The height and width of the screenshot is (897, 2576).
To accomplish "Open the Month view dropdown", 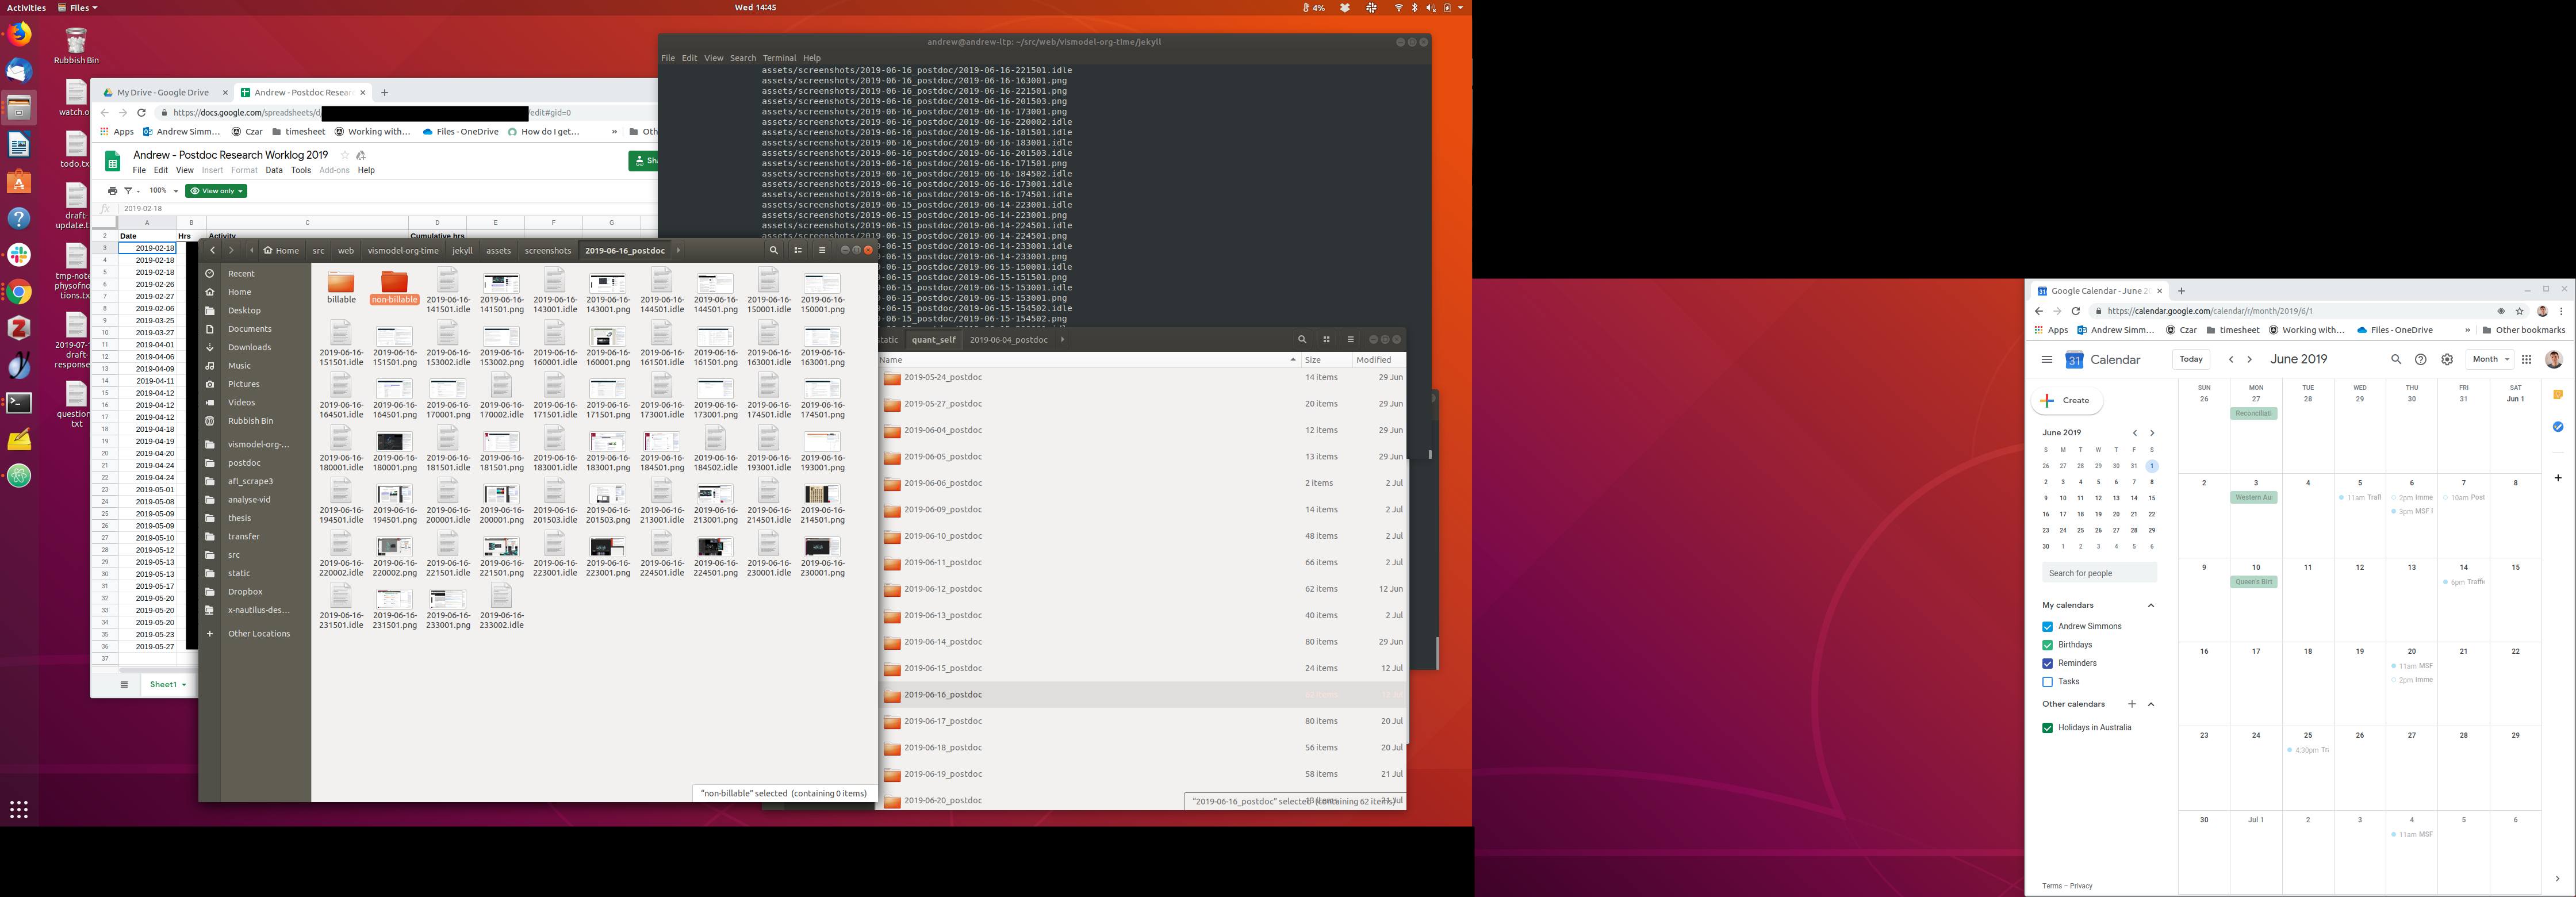I will click(2490, 360).
